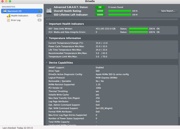Click the 'Advanced S.M.A.R.T. Status:' label
The image size is (180, 129).
pos(71,7)
